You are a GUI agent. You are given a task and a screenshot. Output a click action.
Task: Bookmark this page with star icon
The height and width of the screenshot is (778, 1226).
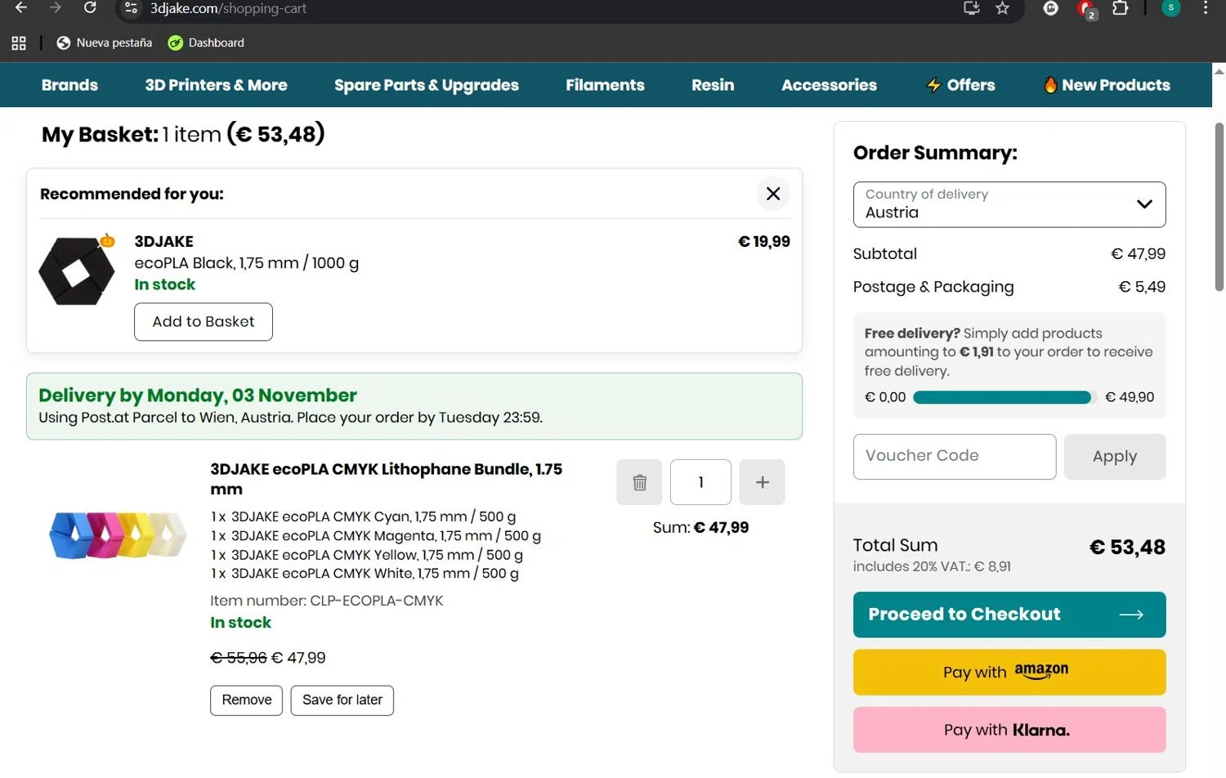[1003, 8]
